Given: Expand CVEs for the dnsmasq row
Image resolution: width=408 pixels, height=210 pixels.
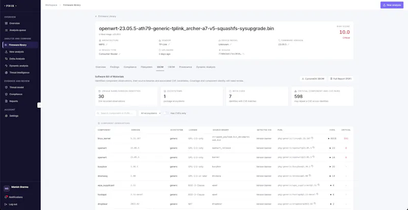Looking at the screenshot, I should click(x=333, y=176).
